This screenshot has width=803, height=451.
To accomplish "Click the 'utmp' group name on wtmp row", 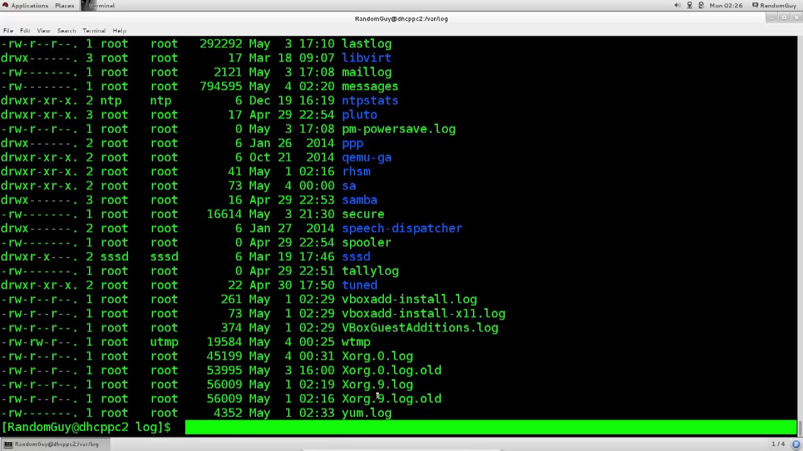I will pos(164,342).
